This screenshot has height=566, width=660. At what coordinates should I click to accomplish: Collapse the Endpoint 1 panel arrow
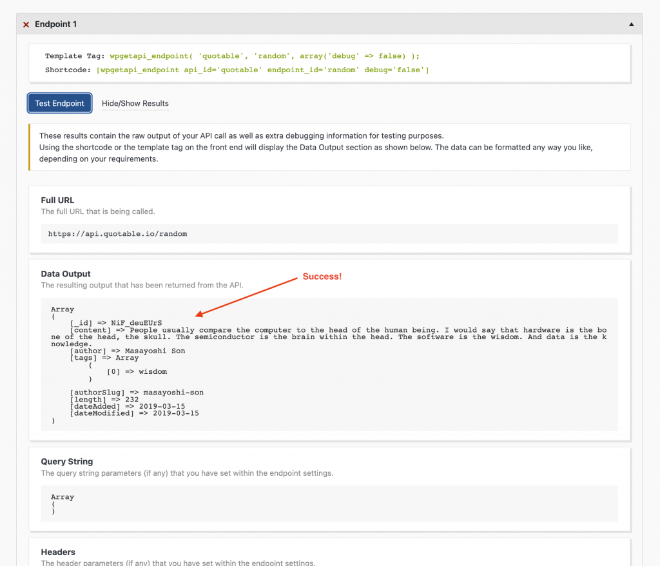point(631,24)
